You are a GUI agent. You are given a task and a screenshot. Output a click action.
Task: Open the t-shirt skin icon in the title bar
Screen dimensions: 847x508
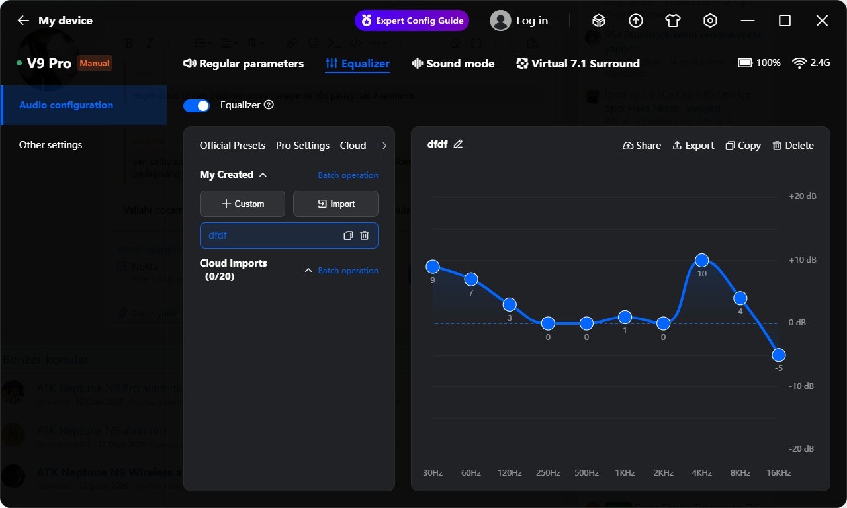[673, 21]
